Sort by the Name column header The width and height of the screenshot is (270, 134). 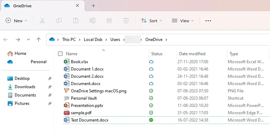coord(72,54)
